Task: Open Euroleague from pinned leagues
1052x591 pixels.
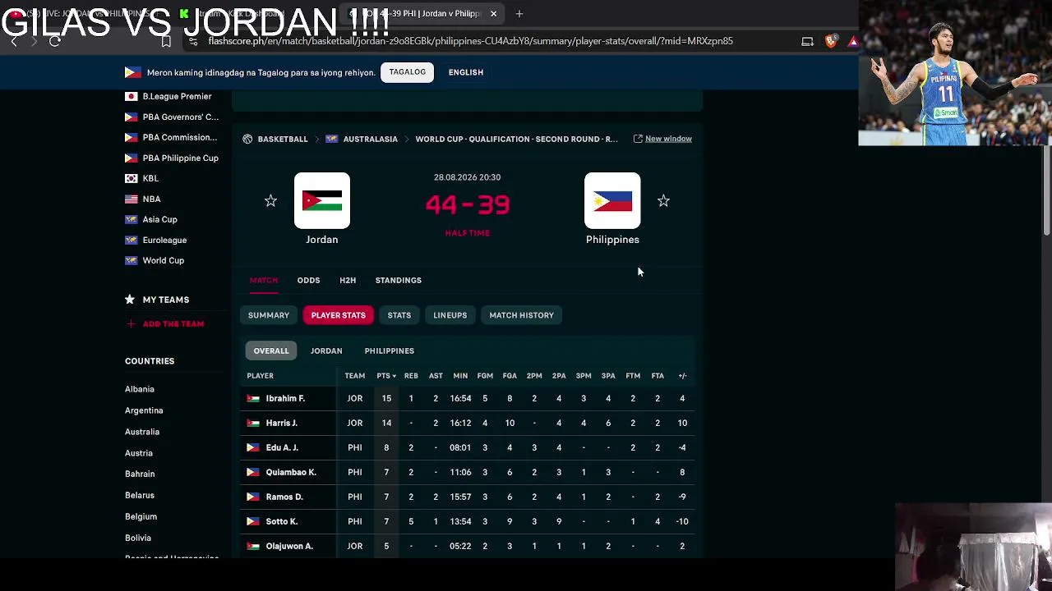Action: tap(164, 240)
